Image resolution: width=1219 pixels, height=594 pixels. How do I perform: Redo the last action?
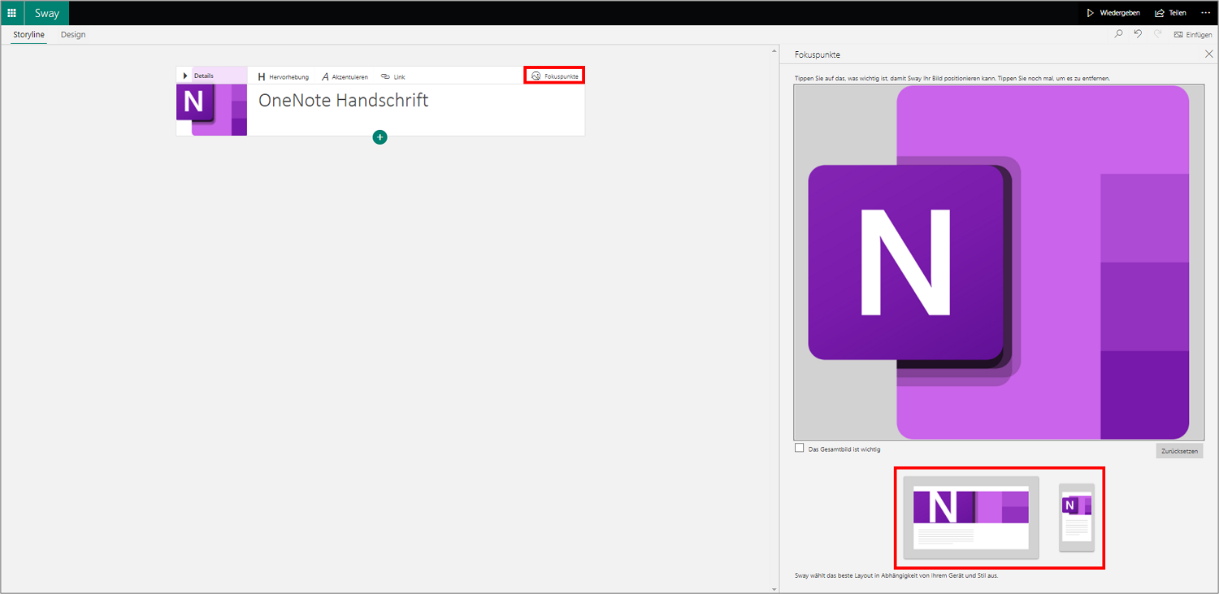coord(1157,34)
